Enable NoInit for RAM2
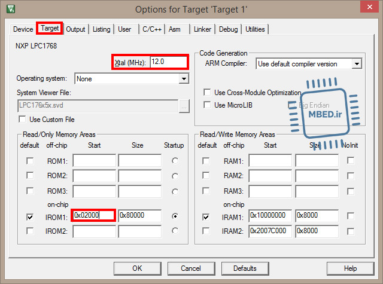The height and width of the screenshot is (284, 383). click(351, 176)
